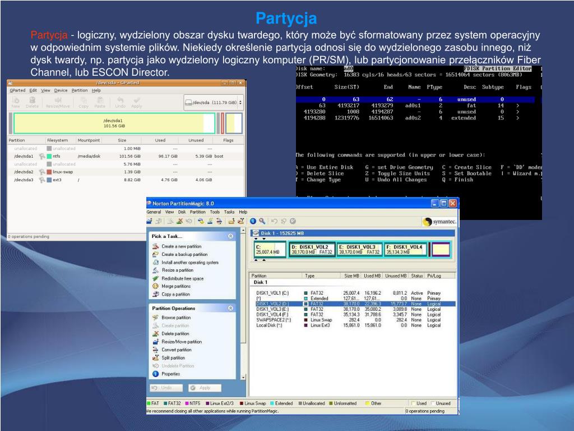Open the /dev/sda device selector dropdown
The height and width of the screenshot is (431, 574).
pyautogui.click(x=214, y=103)
